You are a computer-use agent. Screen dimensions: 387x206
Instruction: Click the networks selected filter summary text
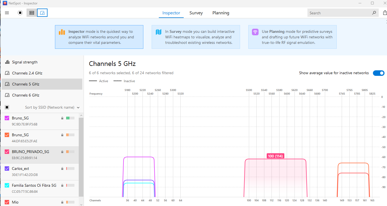131,73
